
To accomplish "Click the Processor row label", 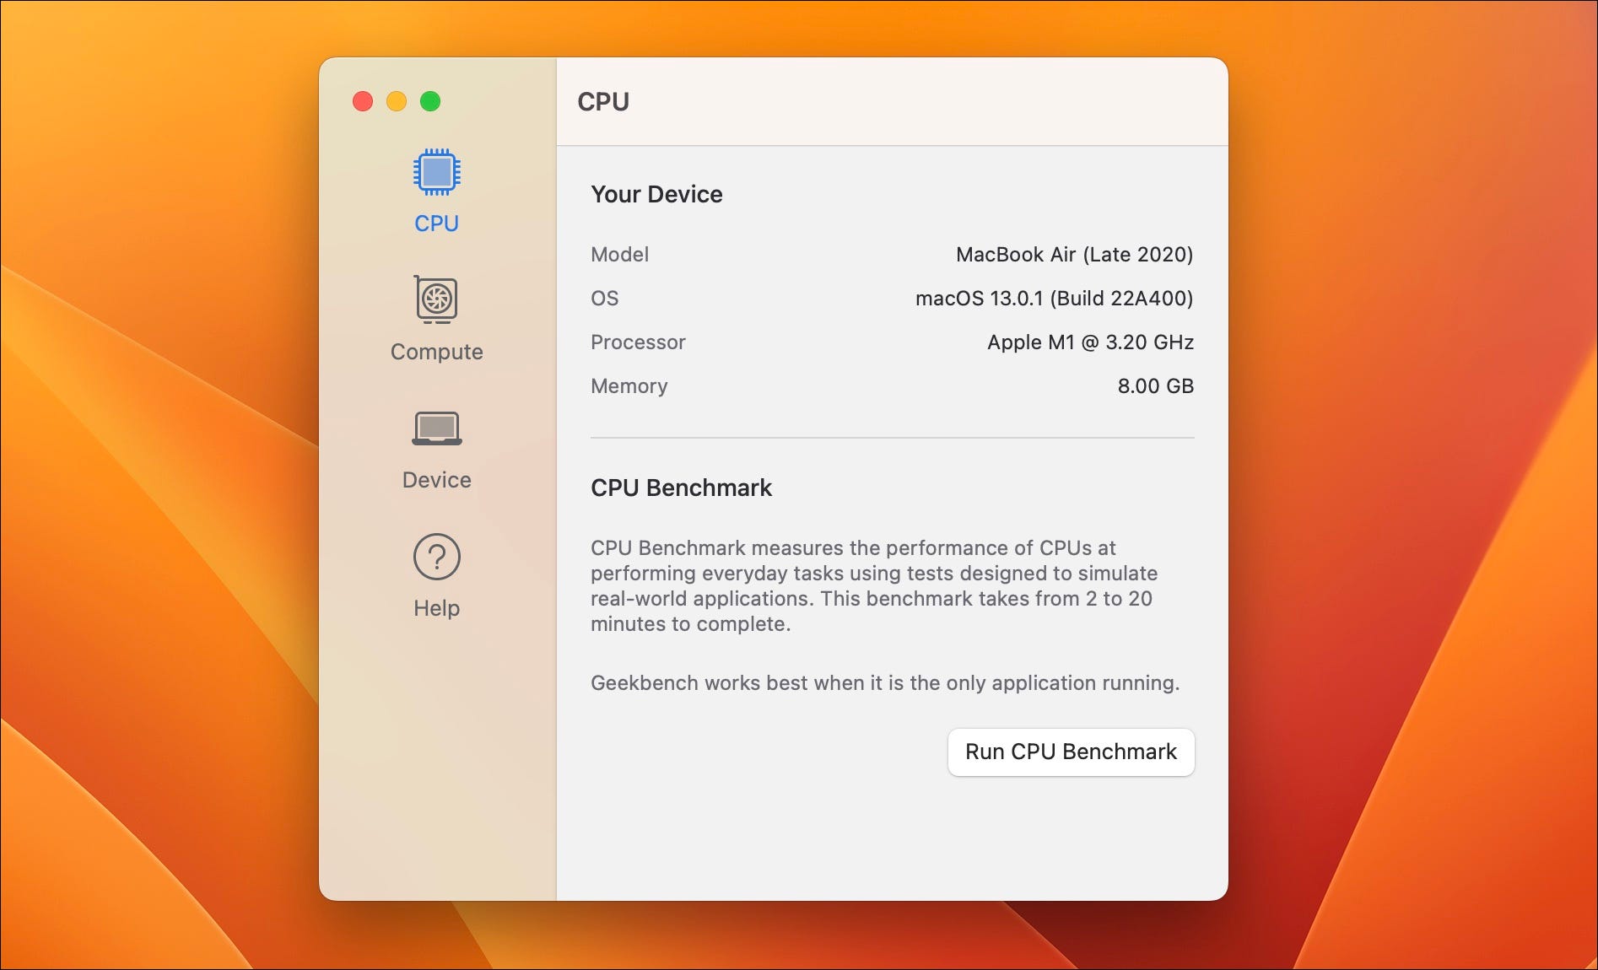I will [638, 342].
